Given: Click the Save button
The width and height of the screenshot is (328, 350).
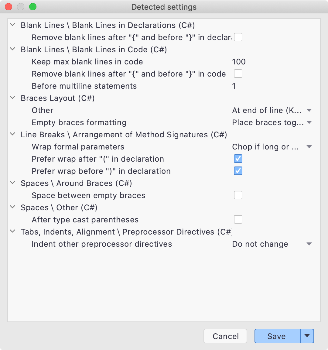Looking at the screenshot, I should pyautogui.click(x=277, y=336).
